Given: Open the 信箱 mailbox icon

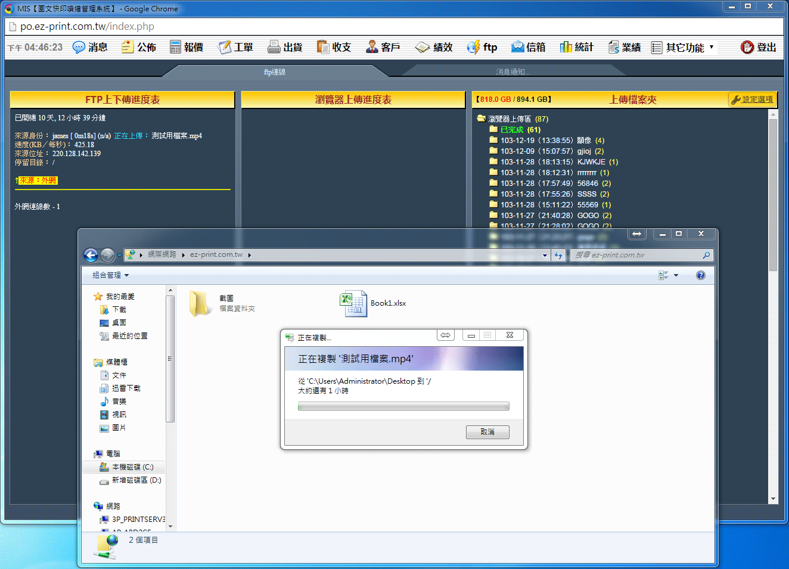Looking at the screenshot, I should pyautogui.click(x=517, y=47).
